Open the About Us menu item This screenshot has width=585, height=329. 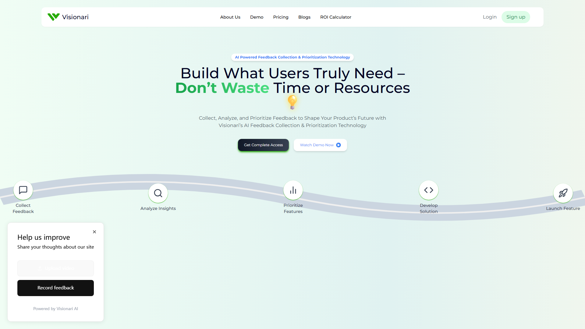(x=230, y=17)
